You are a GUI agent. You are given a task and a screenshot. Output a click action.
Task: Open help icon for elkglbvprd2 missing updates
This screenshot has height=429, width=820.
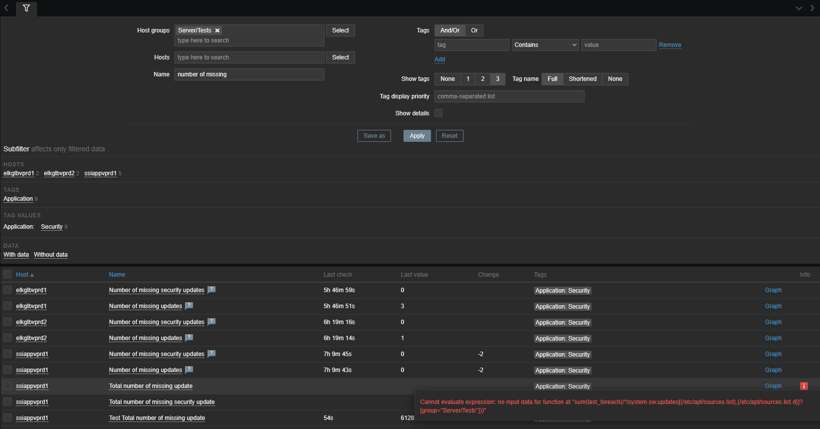click(x=189, y=338)
